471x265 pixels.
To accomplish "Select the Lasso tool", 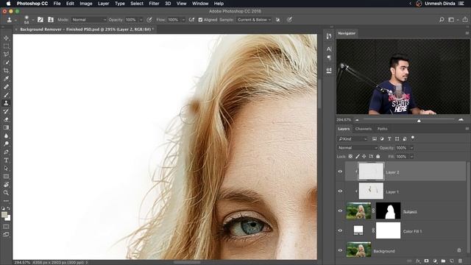I will coord(6,54).
